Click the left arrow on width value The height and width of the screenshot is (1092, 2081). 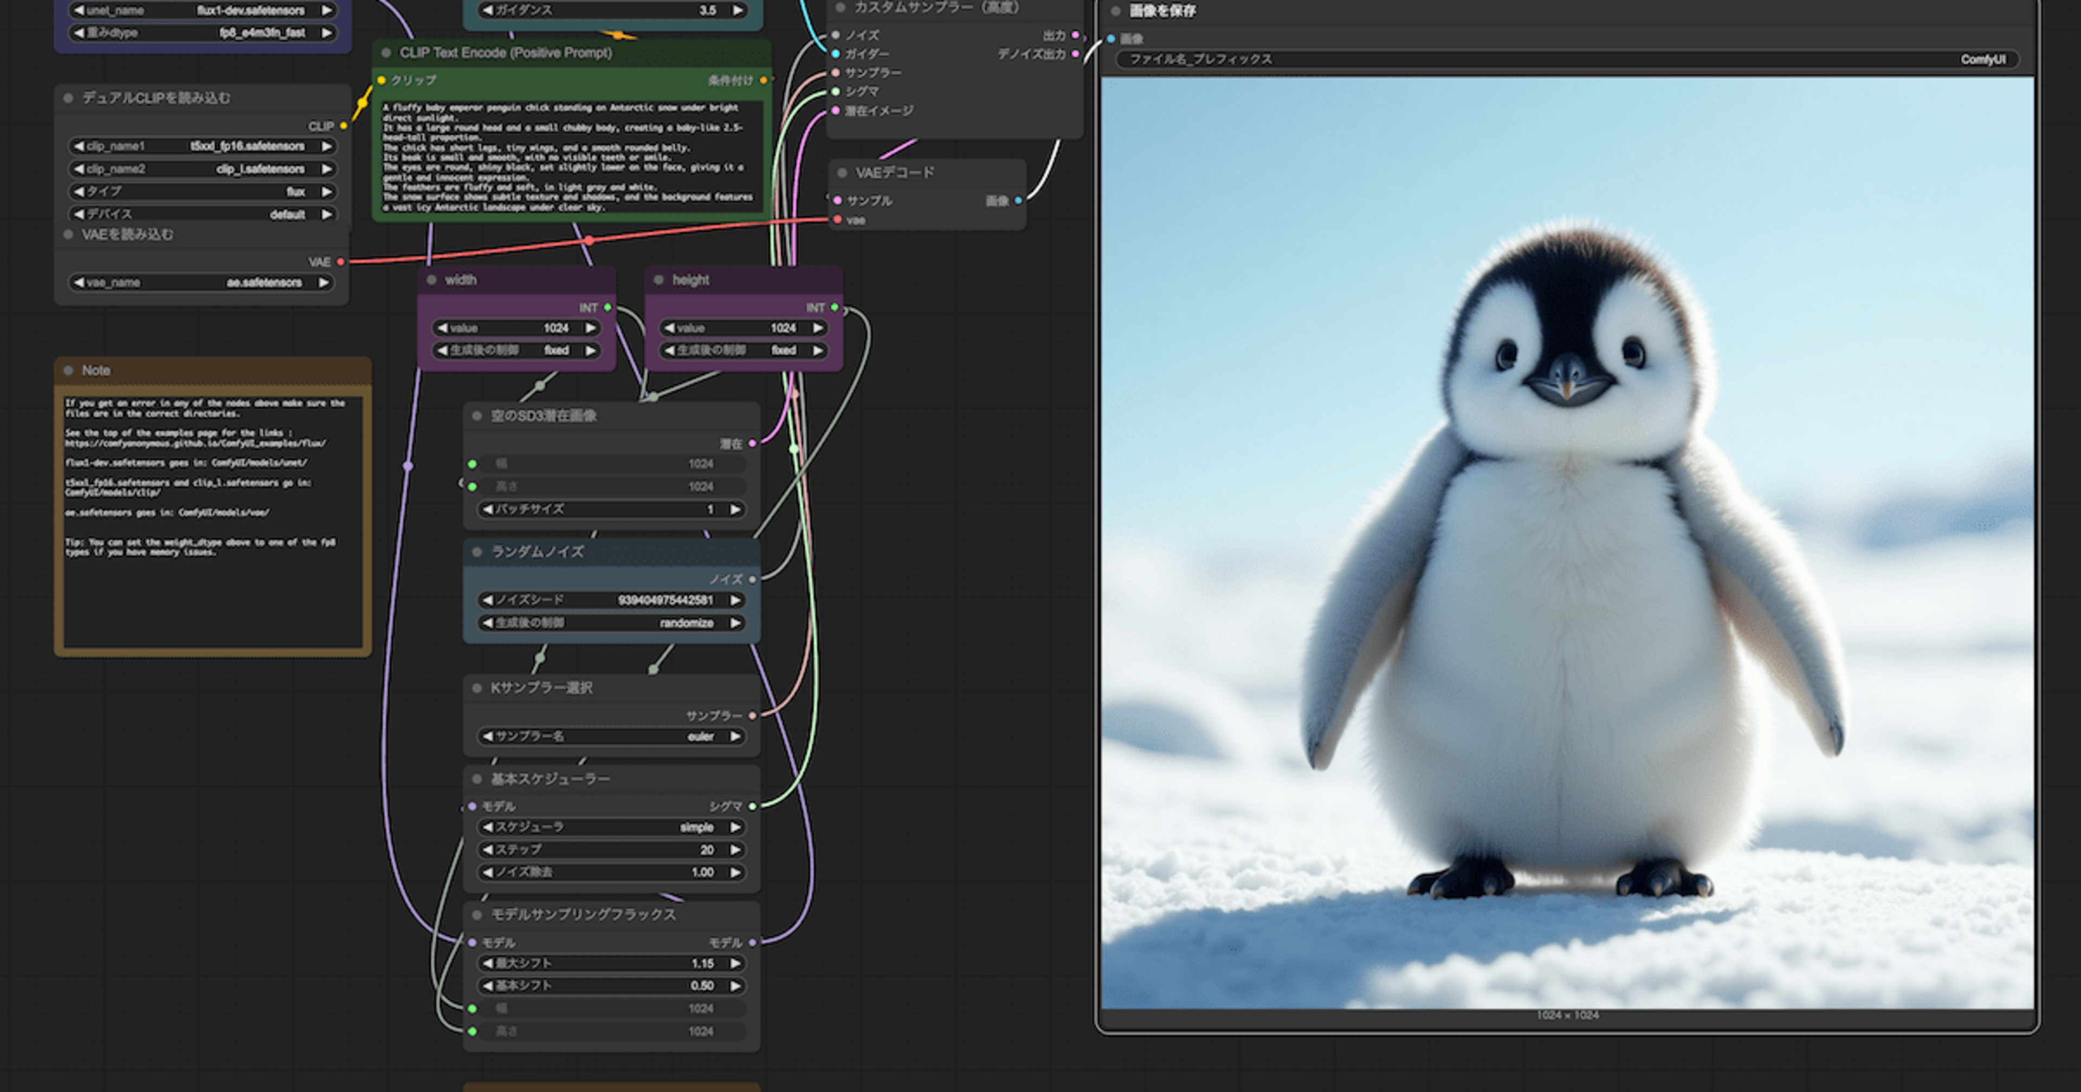tap(442, 328)
